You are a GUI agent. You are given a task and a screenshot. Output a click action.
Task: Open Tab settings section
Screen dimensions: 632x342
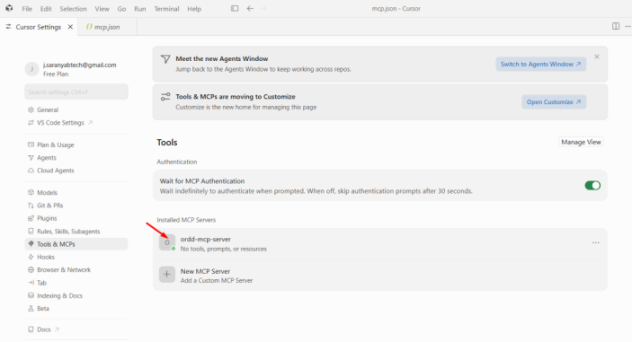[x=41, y=283]
